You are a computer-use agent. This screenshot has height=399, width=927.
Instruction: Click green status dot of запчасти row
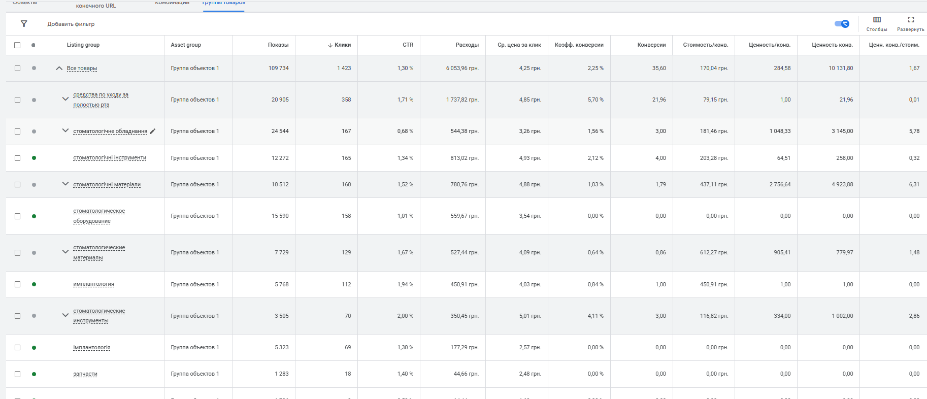click(34, 374)
